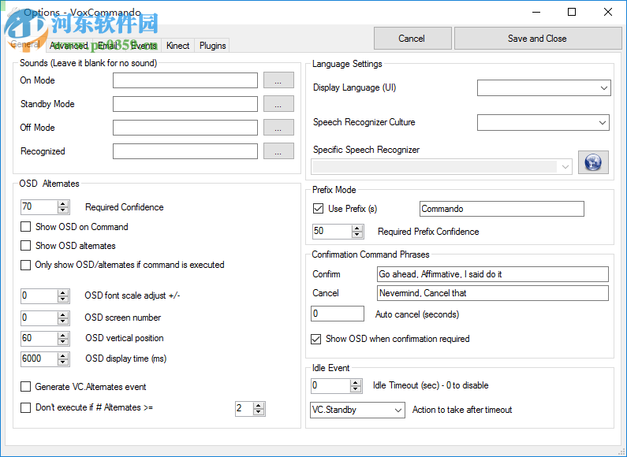Screen dimensions: 627x457
Task: Select the General tab
Action: pyautogui.click(x=24, y=44)
